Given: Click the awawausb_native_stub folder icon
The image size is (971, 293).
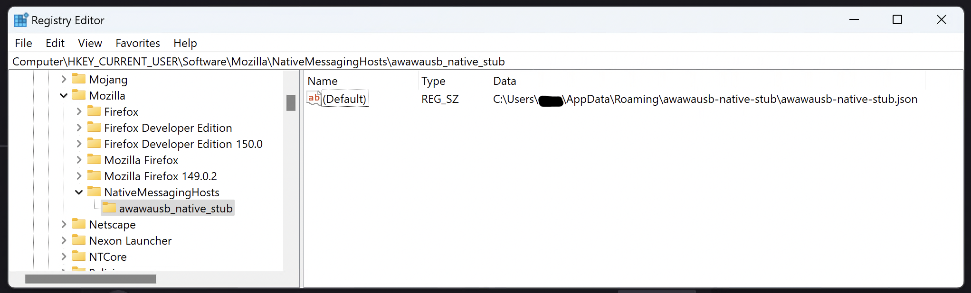Looking at the screenshot, I should pos(109,208).
